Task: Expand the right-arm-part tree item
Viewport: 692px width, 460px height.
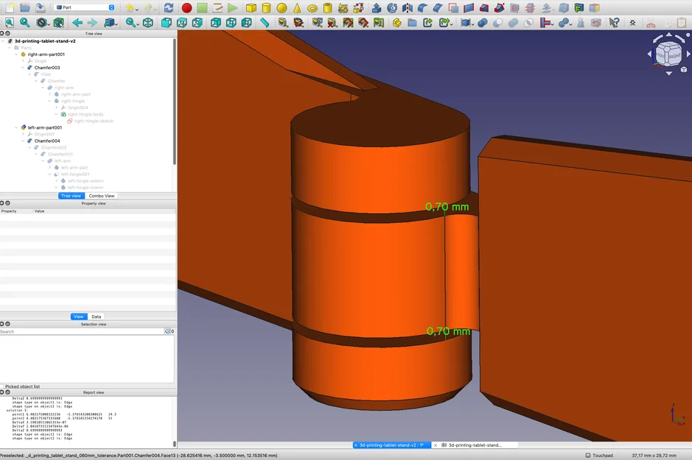Action: pyautogui.click(x=49, y=94)
